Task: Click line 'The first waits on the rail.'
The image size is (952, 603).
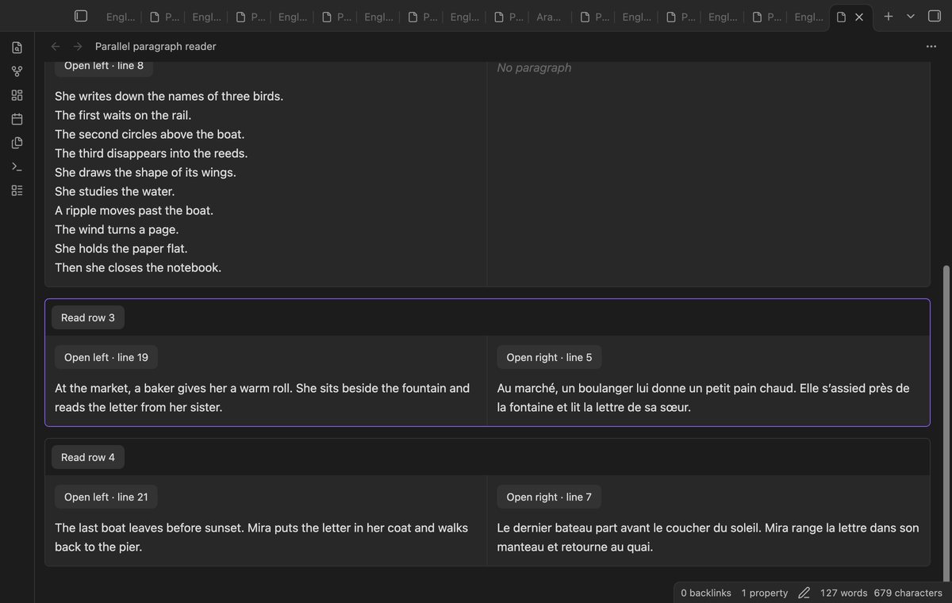Action: tap(123, 115)
